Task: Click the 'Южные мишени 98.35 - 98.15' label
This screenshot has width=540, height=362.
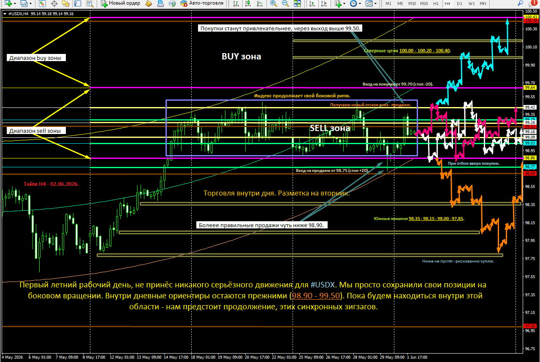Action: coord(419,219)
